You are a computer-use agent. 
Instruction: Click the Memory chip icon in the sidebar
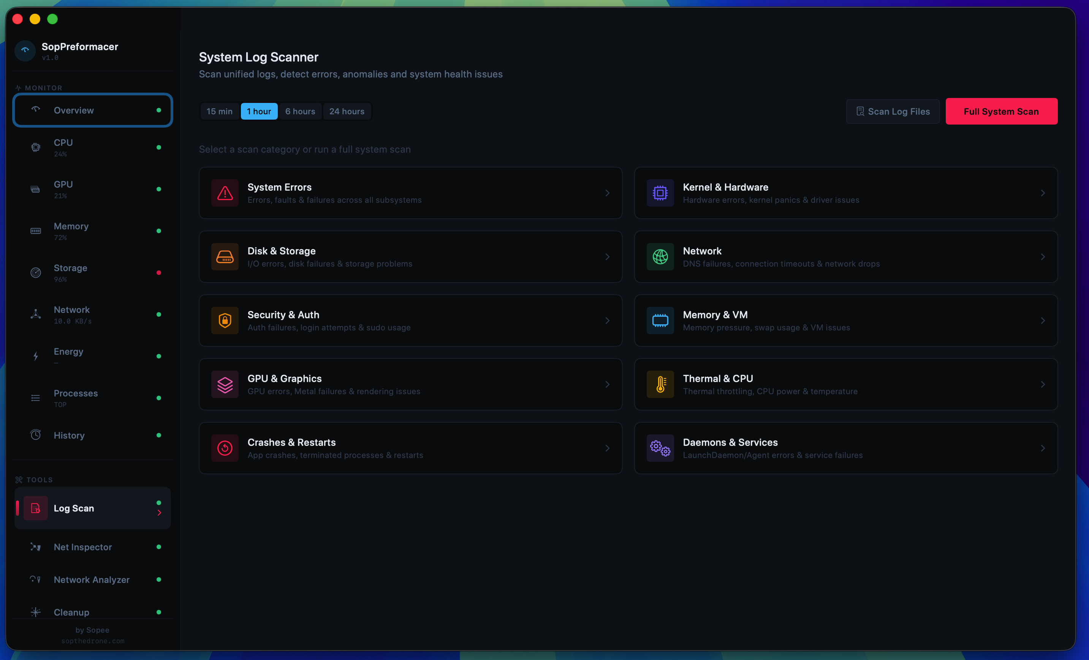click(x=35, y=231)
